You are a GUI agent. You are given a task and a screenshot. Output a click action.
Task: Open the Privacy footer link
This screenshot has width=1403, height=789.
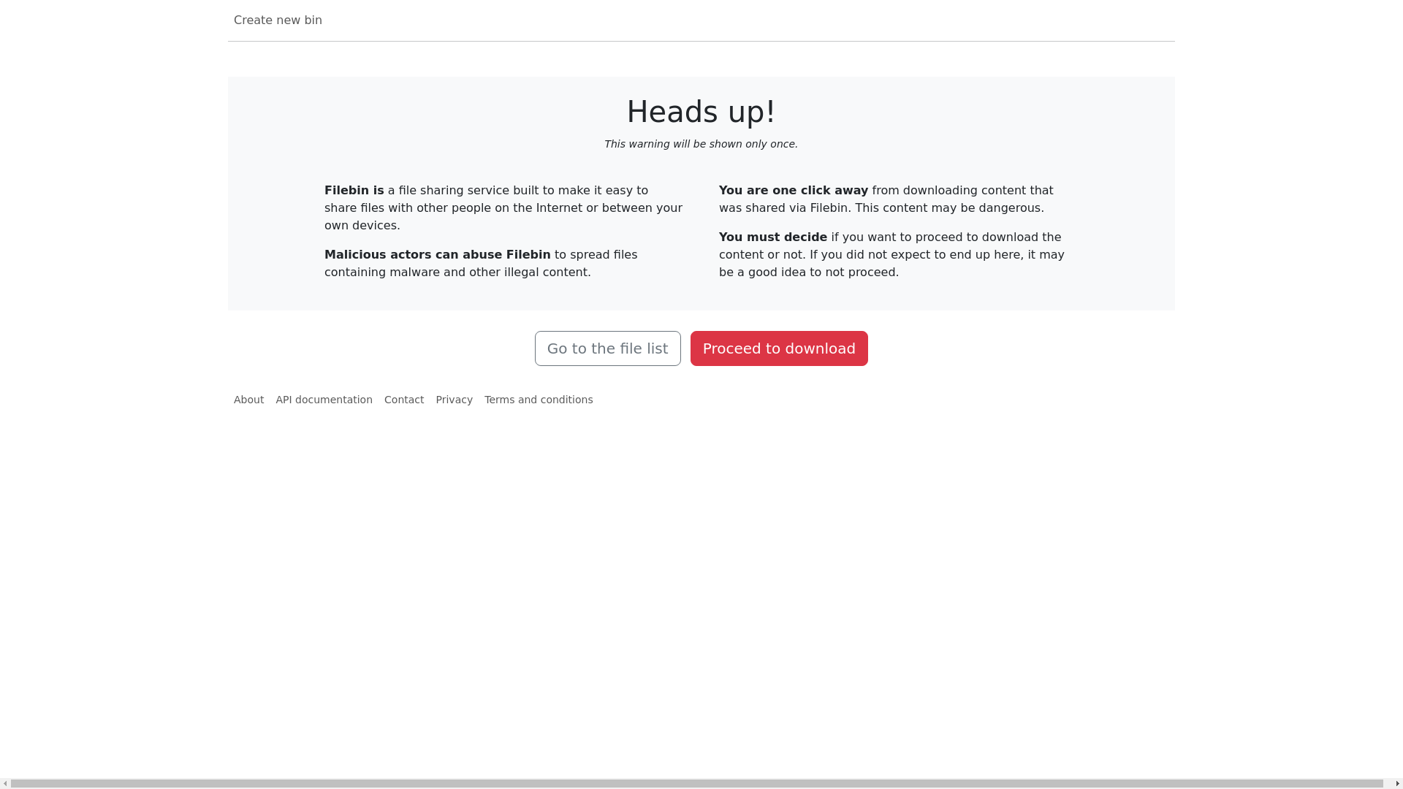pos(454,400)
